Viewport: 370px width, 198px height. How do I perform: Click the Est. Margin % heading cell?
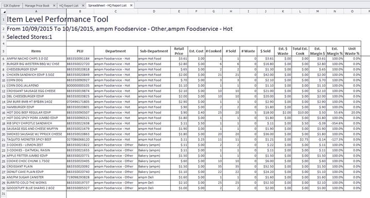pyautogui.click(x=335, y=51)
